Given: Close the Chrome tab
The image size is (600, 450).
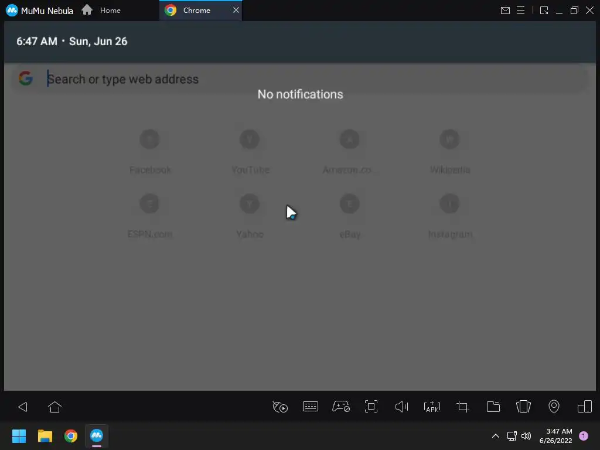Looking at the screenshot, I should pyautogui.click(x=236, y=11).
